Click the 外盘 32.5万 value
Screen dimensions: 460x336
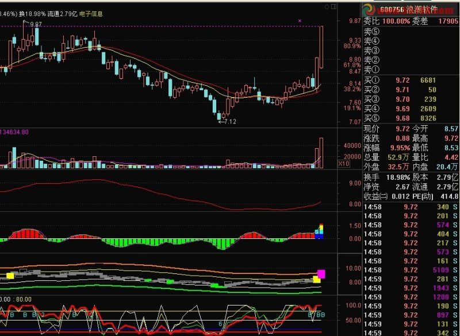coord(398,167)
